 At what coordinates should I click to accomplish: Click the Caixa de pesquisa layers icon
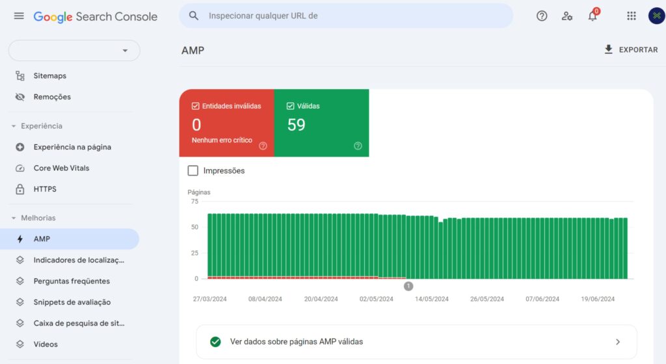tap(20, 323)
